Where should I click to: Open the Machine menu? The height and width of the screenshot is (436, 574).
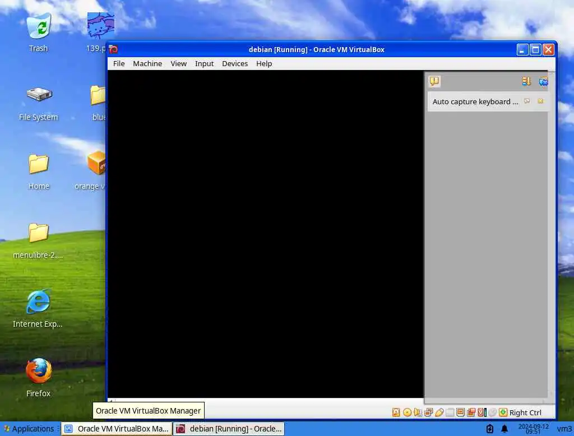pos(147,63)
